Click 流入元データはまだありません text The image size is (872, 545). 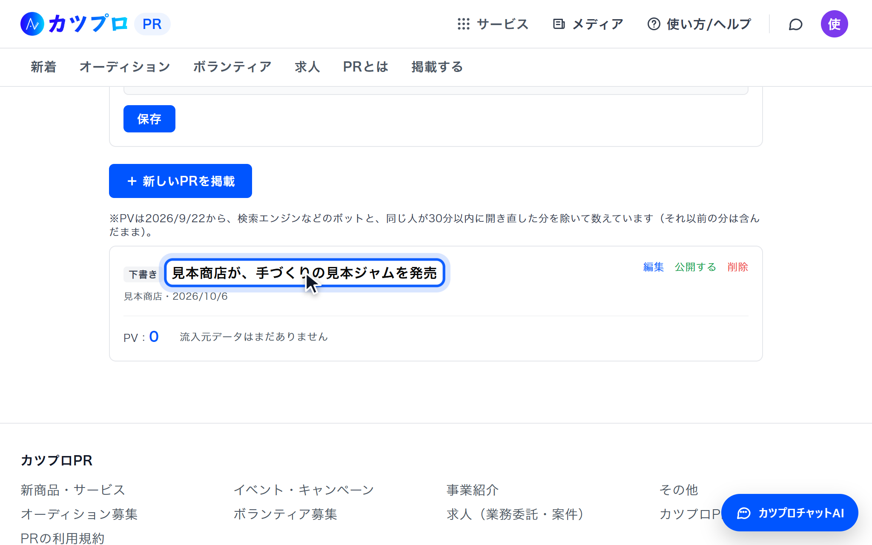point(254,337)
